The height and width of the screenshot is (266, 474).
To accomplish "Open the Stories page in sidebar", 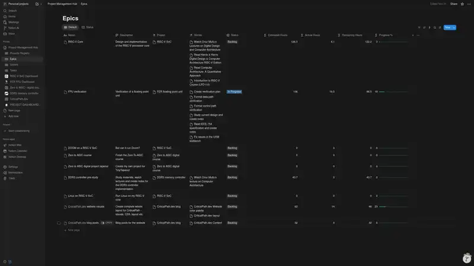I will 14,65.
